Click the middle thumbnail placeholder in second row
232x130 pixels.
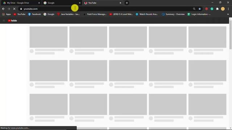pyautogui.click(x=128, y=71)
